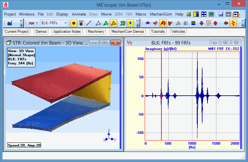Expand first toolbar overflow chevron
The width and height of the screenshot is (248, 162).
pos(21,23)
